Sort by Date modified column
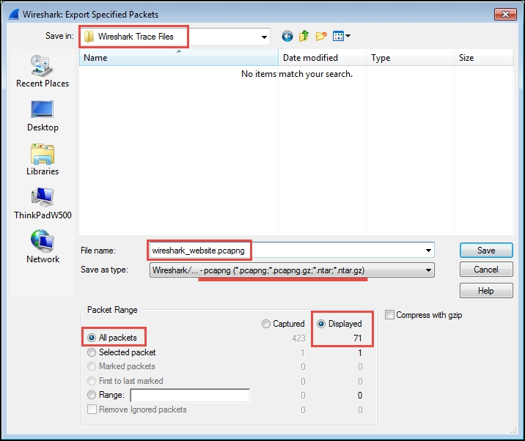The height and width of the screenshot is (441, 525). pyautogui.click(x=323, y=58)
